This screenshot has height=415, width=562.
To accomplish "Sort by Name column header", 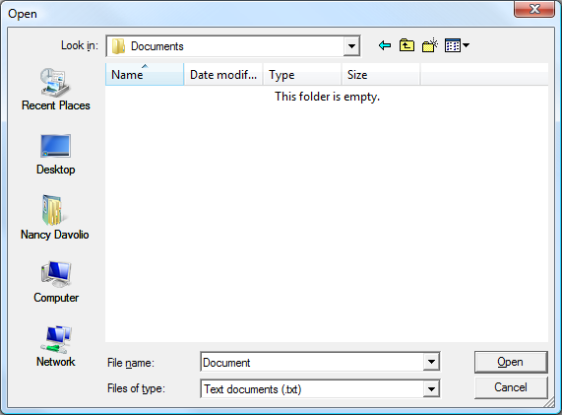I will [x=145, y=74].
